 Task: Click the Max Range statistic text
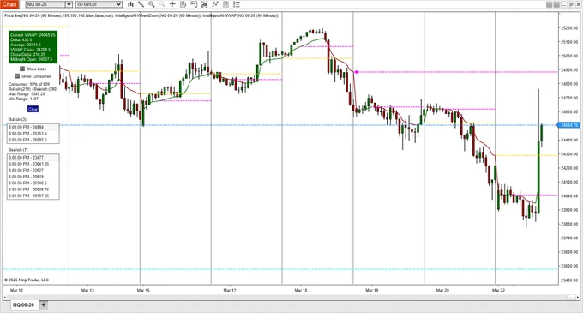point(27,94)
